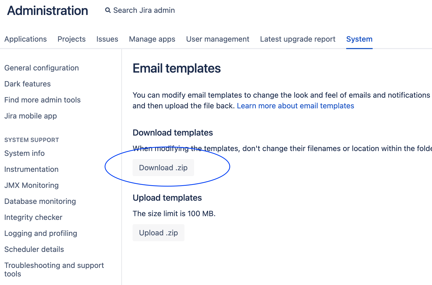Click the search magnifier icon

[x=108, y=10]
